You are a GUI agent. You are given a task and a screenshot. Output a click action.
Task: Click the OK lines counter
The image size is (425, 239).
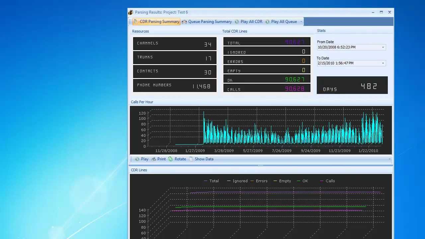click(x=267, y=79)
